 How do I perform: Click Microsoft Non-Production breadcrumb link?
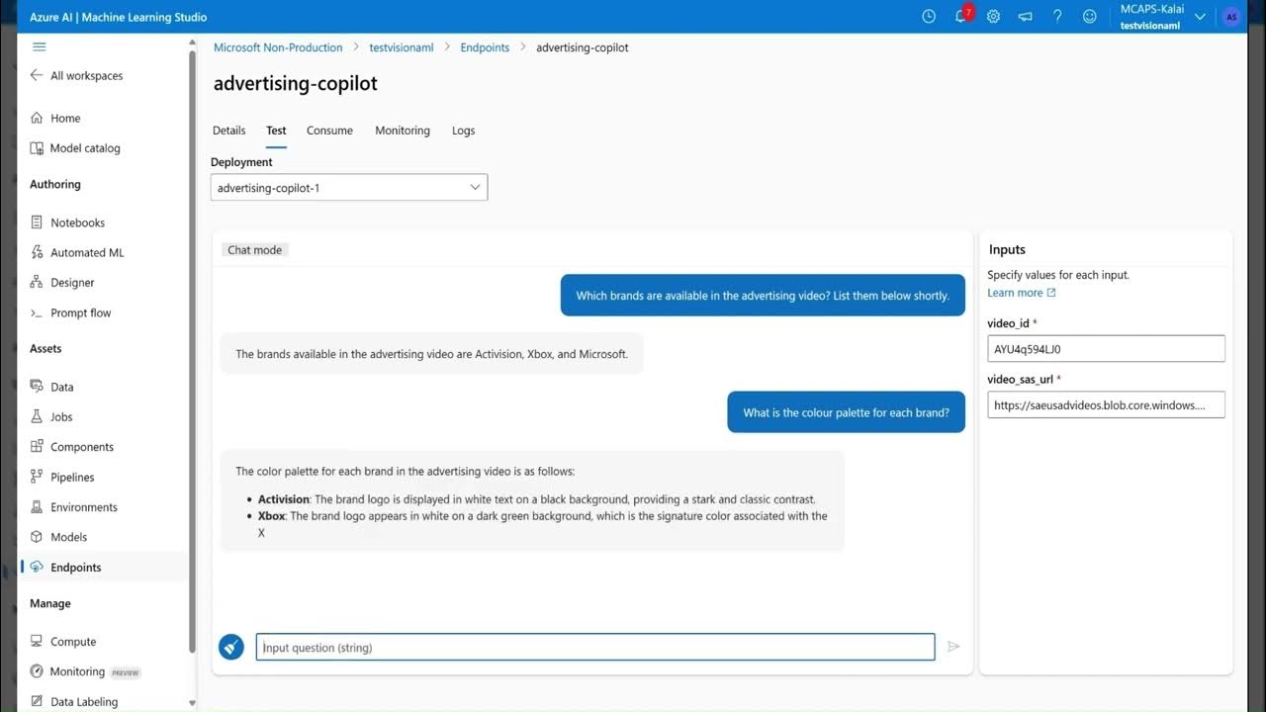pos(278,47)
